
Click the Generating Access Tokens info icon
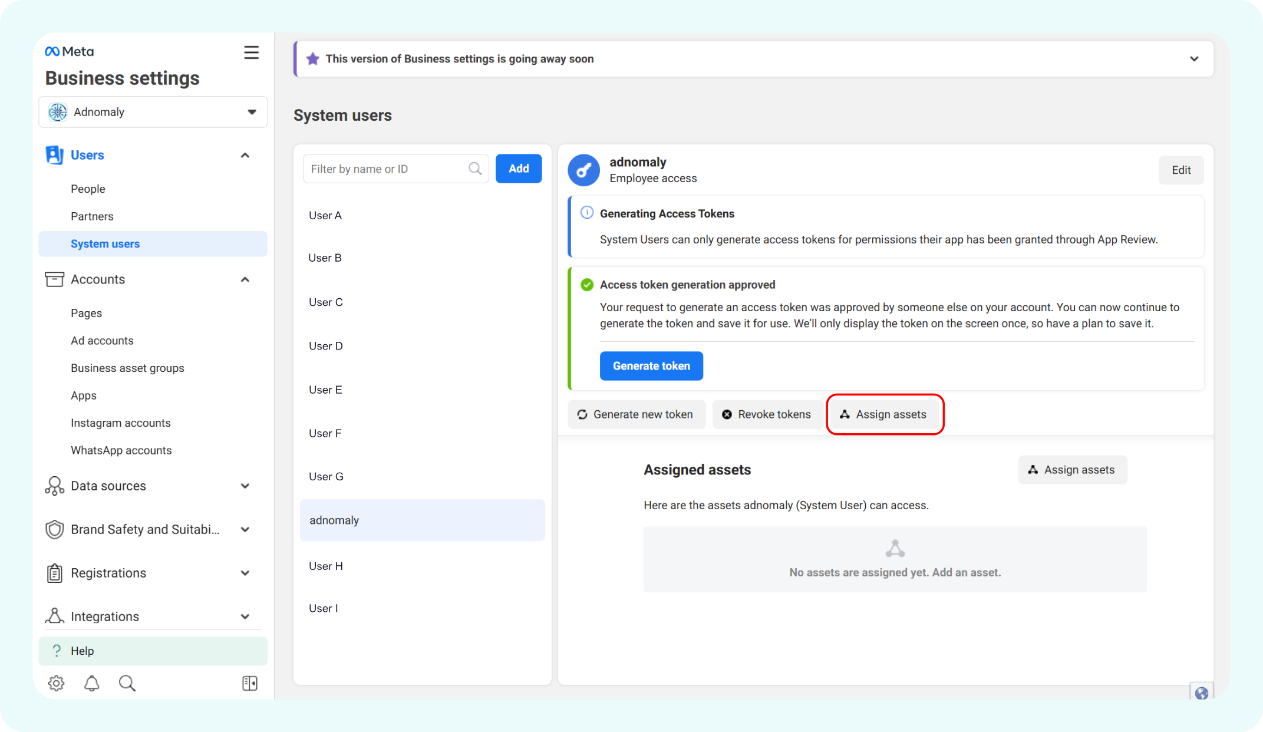(x=587, y=213)
